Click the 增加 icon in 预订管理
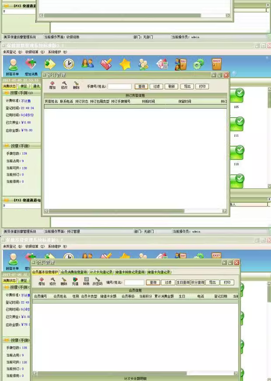 [x=52, y=85]
